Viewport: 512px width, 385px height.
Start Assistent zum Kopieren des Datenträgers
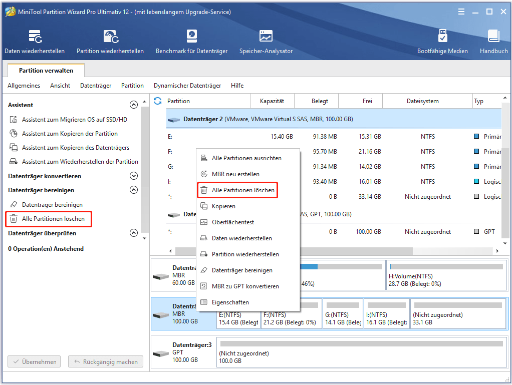pos(70,148)
